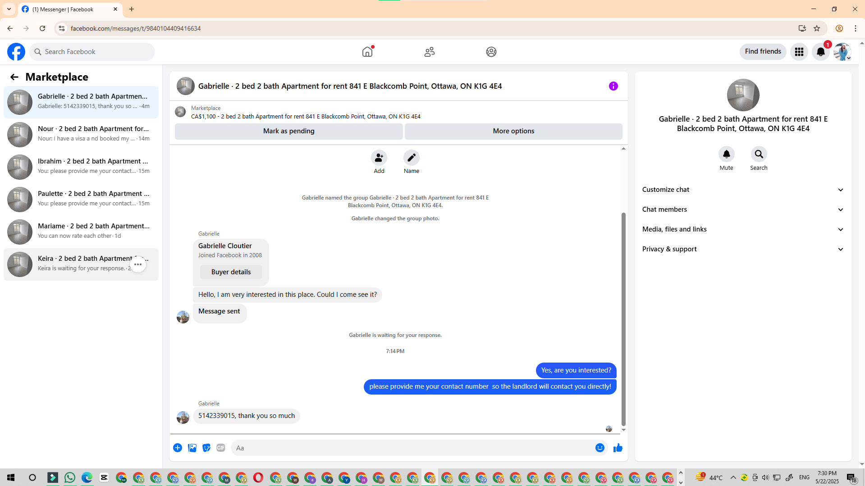
Task: Attach a photo file in composer
Action: 192,448
